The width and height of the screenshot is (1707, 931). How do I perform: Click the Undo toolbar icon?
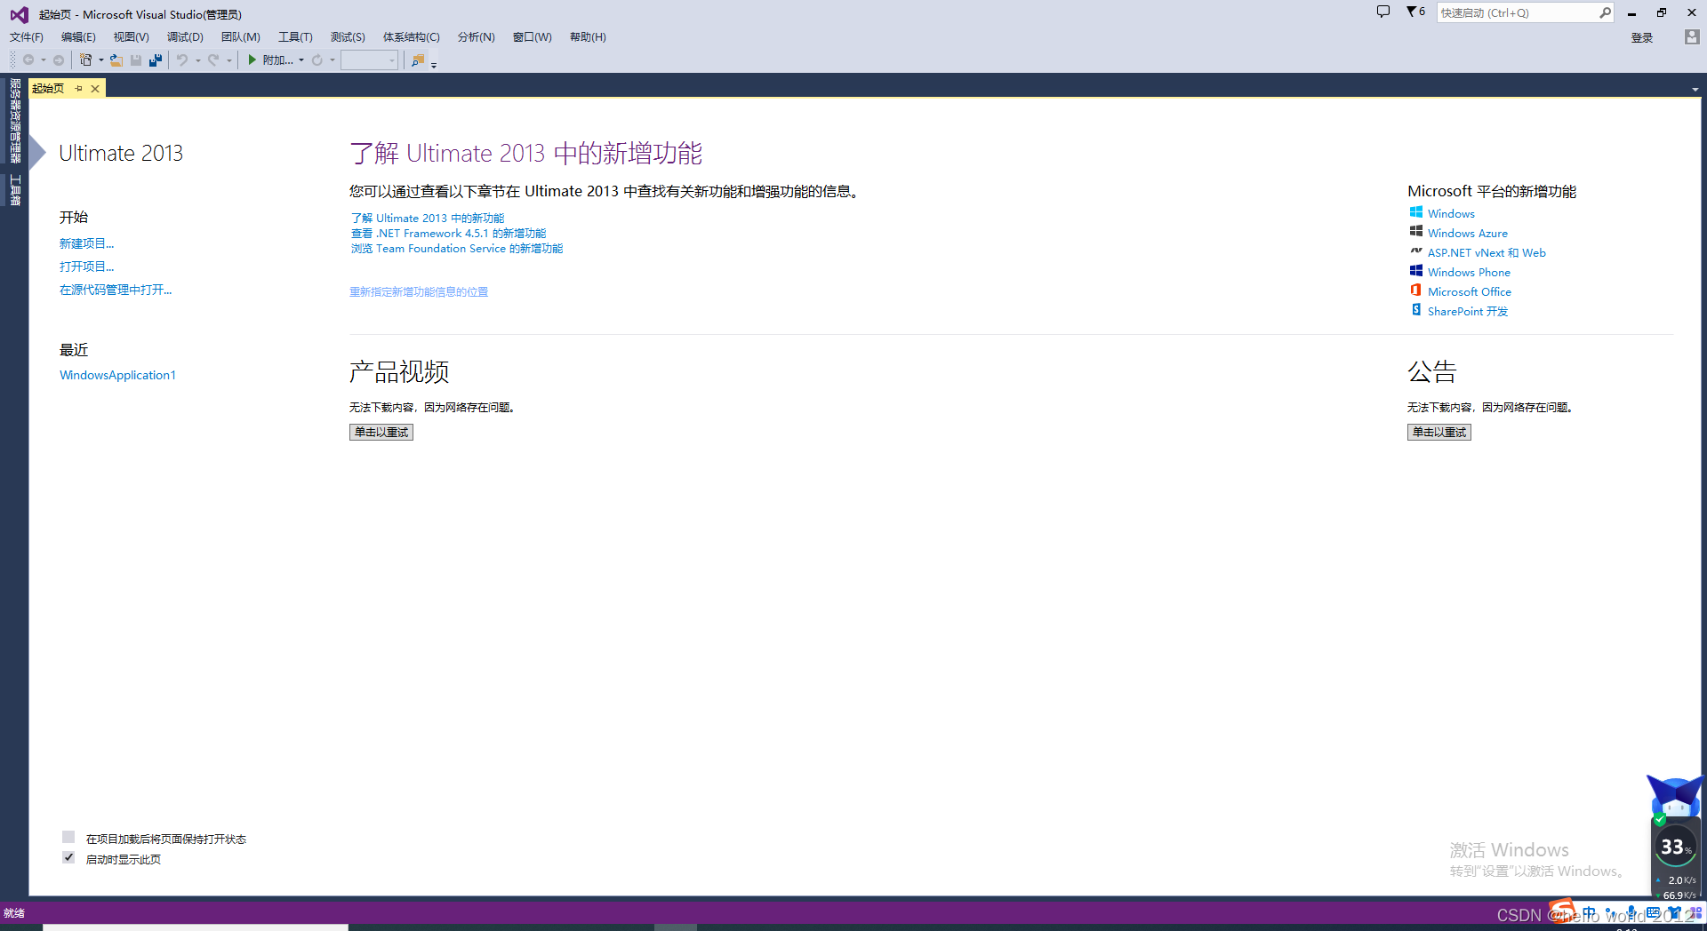[182, 60]
